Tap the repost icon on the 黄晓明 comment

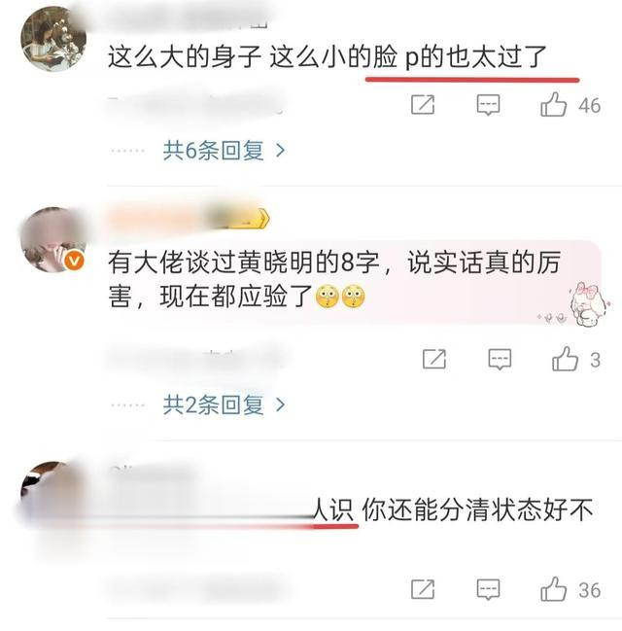pyautogui.click(x=434, y=360)
